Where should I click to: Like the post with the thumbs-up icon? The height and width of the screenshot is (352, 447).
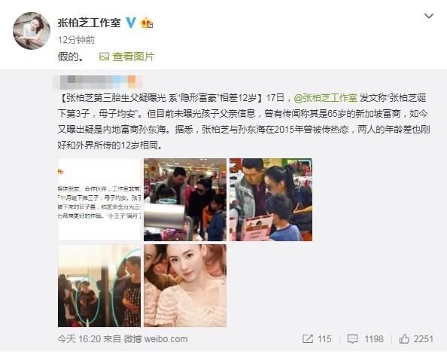(x=404, y=339)
